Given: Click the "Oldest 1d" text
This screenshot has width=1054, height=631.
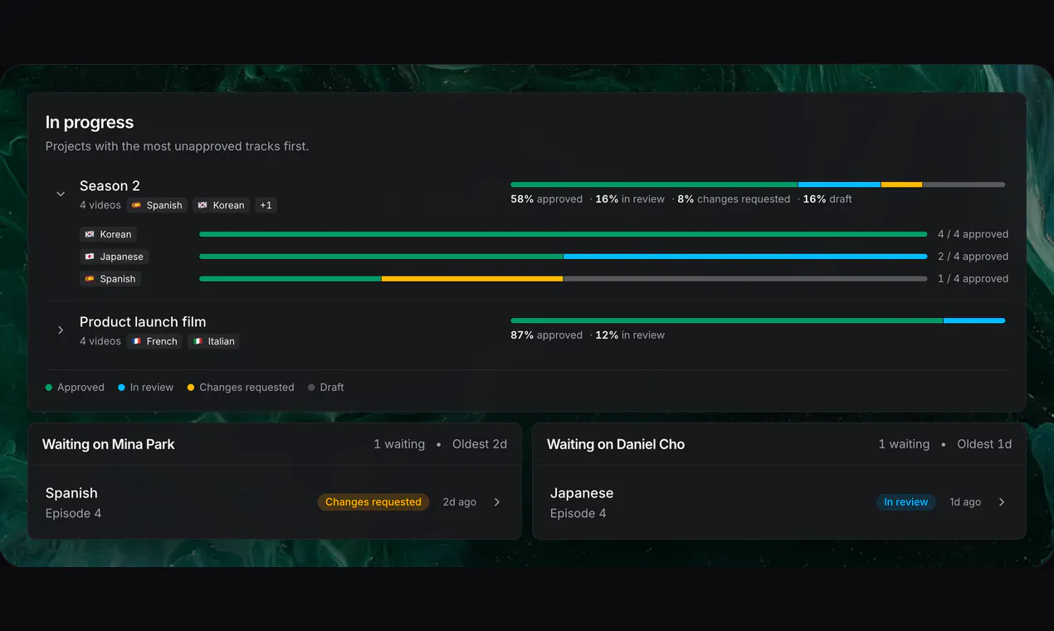Looking at the screenshot, I should (x=984, y=444).
